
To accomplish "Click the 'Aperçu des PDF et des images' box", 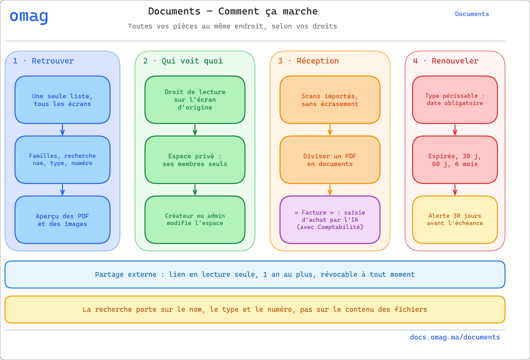I will (x=62, y=220).
